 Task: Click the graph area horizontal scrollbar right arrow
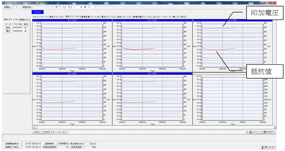[x=274, y=127]
